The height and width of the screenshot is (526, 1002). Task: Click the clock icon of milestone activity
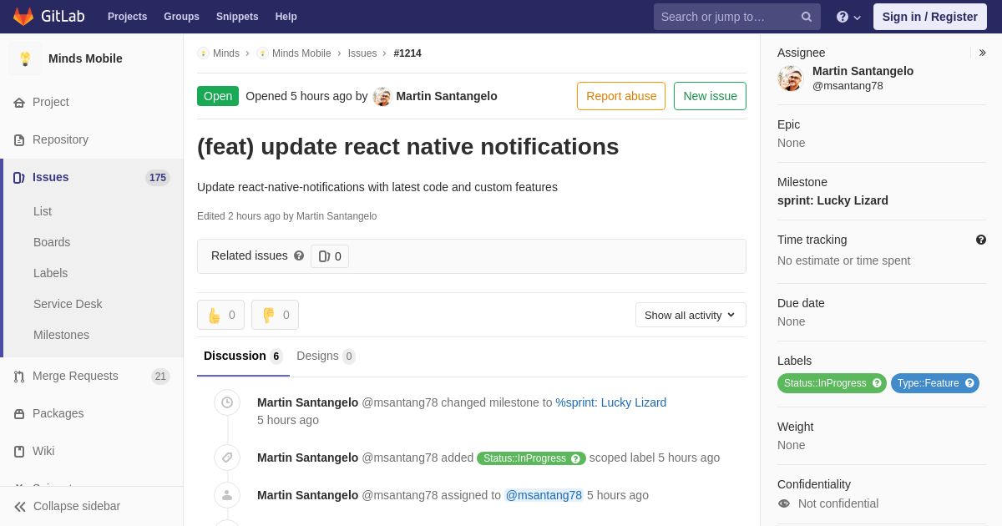[227, 402]
